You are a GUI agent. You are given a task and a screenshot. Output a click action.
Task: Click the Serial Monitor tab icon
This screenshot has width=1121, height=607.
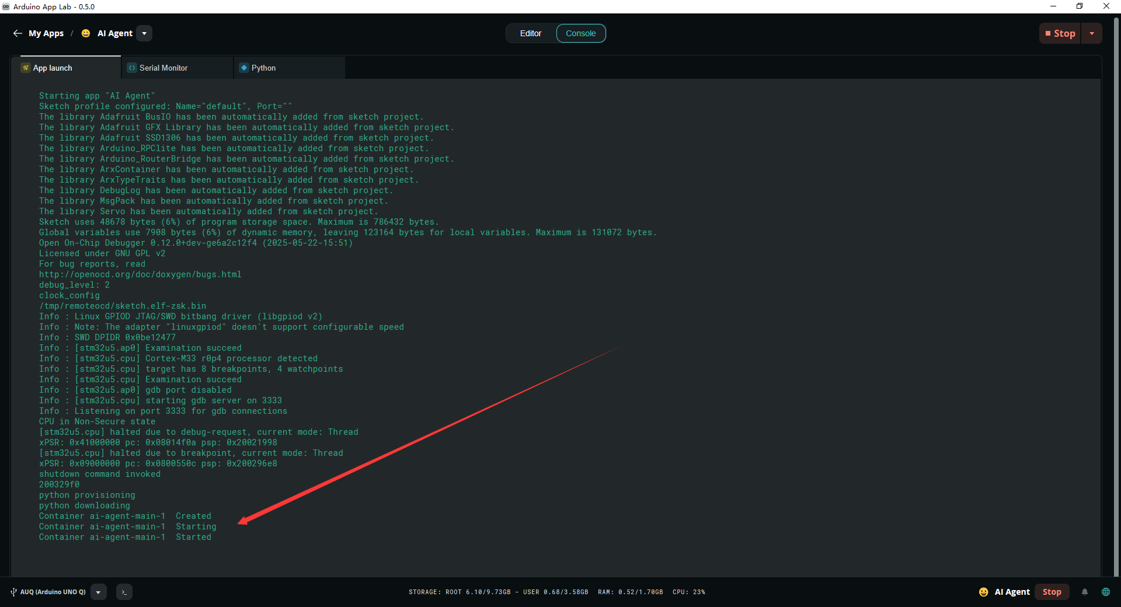[x=132, y=68]
